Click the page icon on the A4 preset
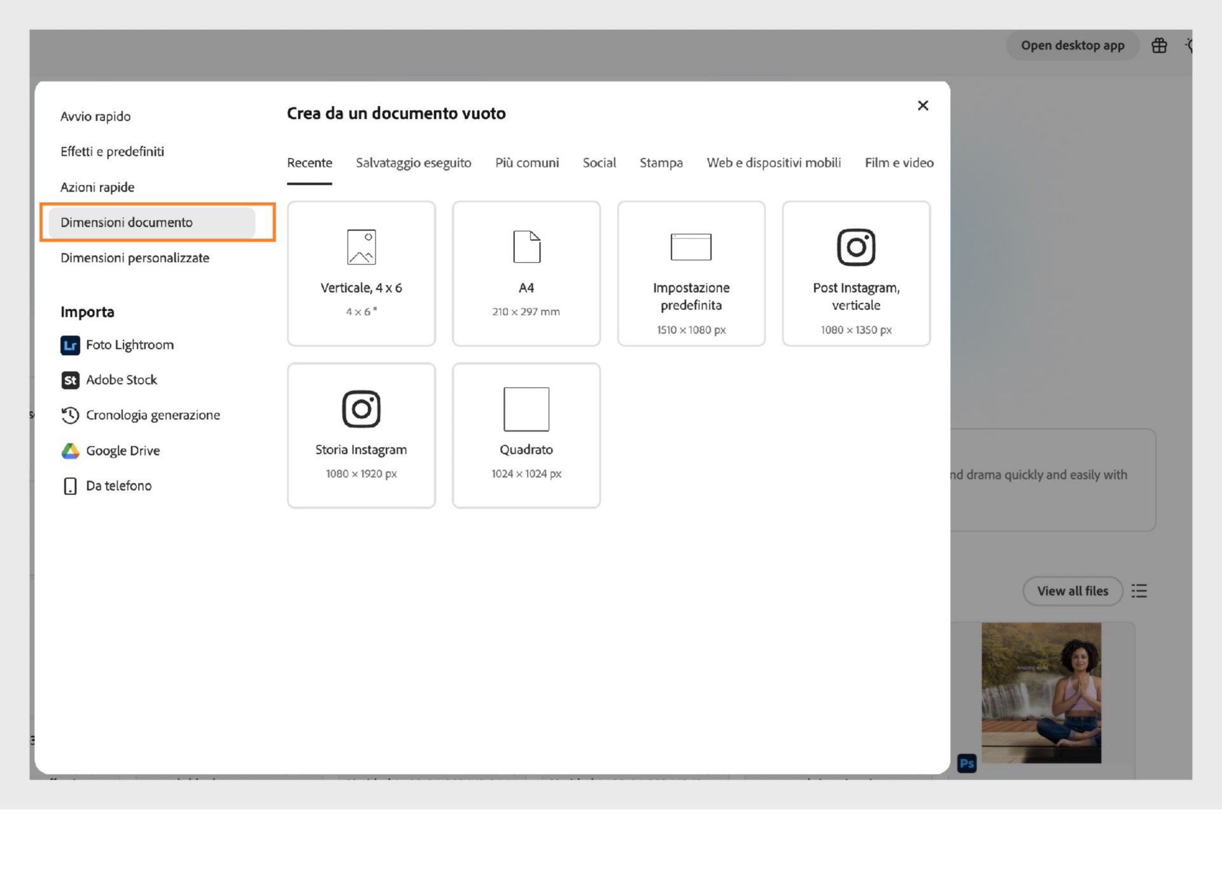1222x878 pixels. point(526,247)
